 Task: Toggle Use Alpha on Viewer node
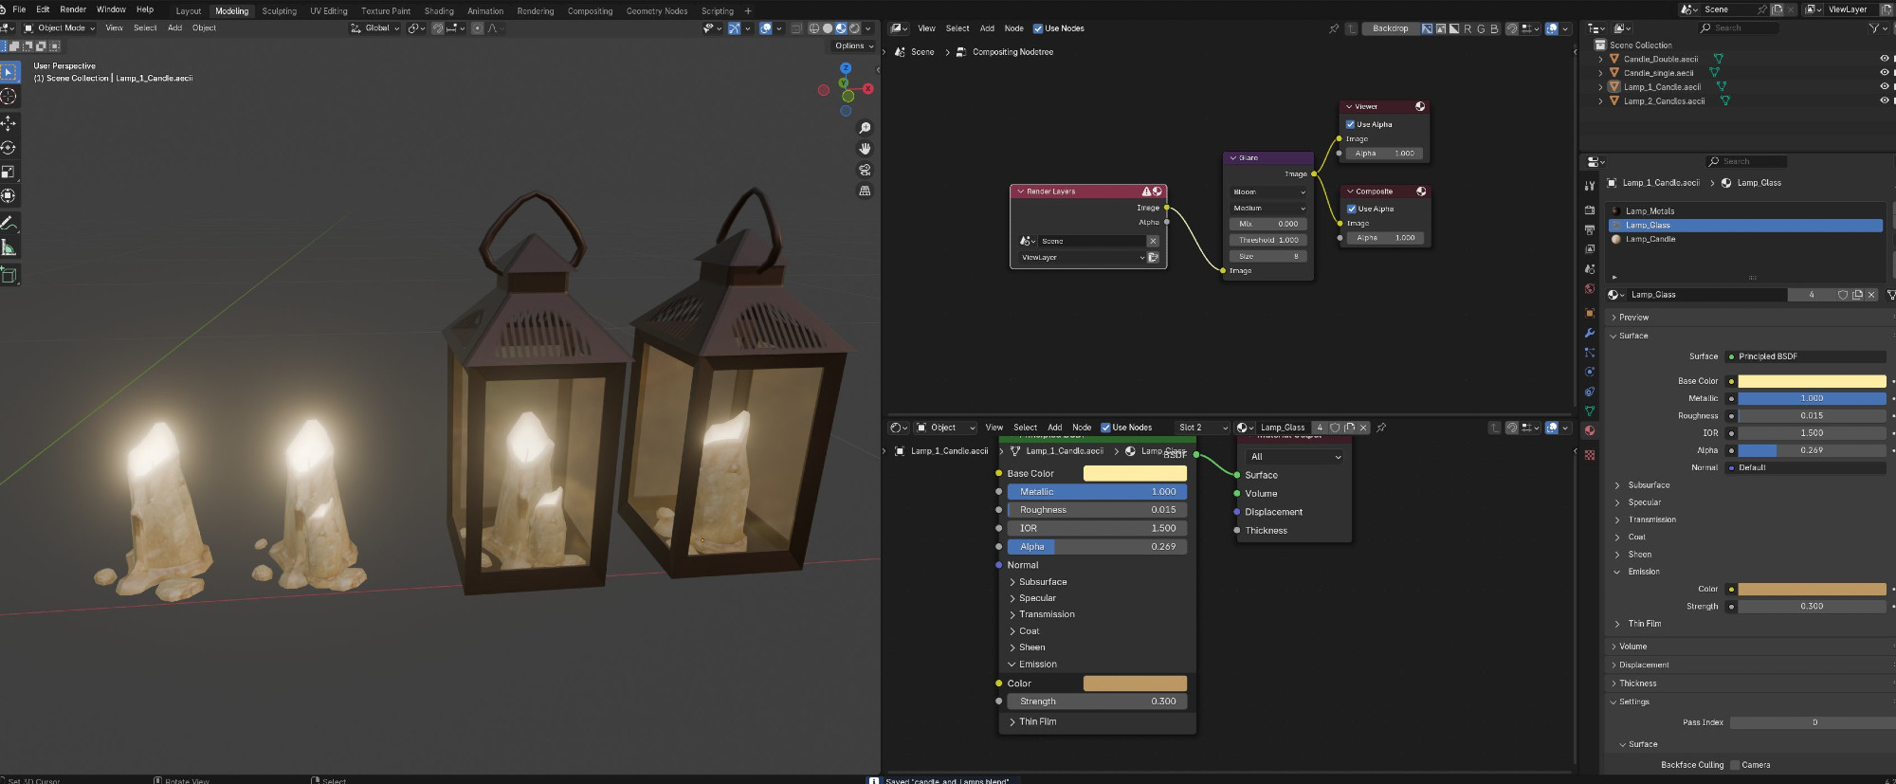(x=1350, y=124)
